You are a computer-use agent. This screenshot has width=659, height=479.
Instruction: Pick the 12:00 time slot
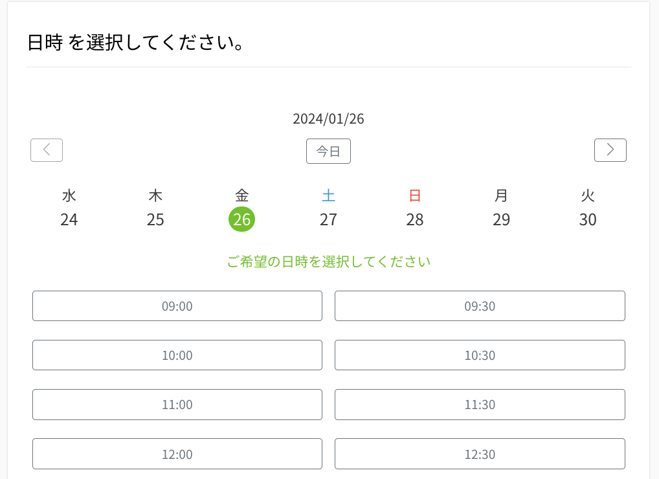coord(177,454)
